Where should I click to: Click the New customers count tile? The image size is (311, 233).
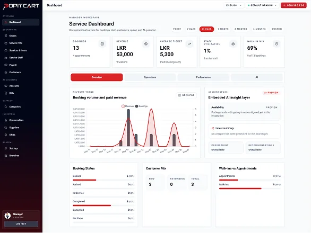pos(155,182)
